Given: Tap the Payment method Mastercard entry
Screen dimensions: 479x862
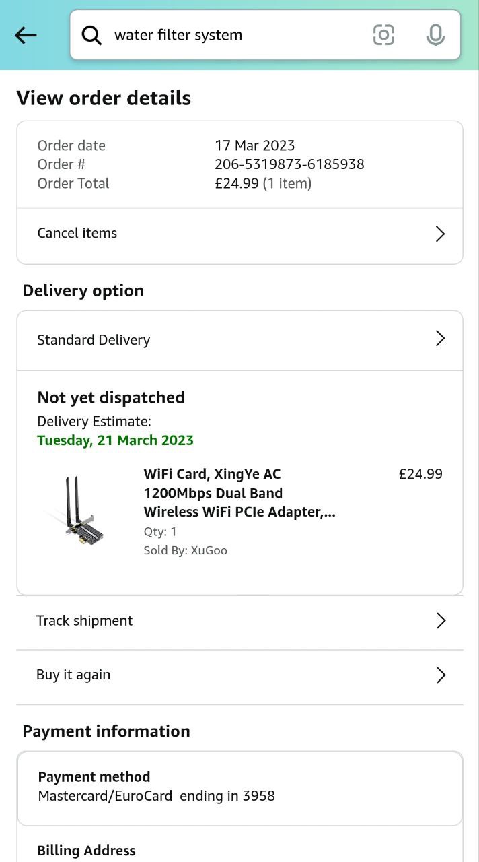Looking at the screenshot, I should [156, 787].
